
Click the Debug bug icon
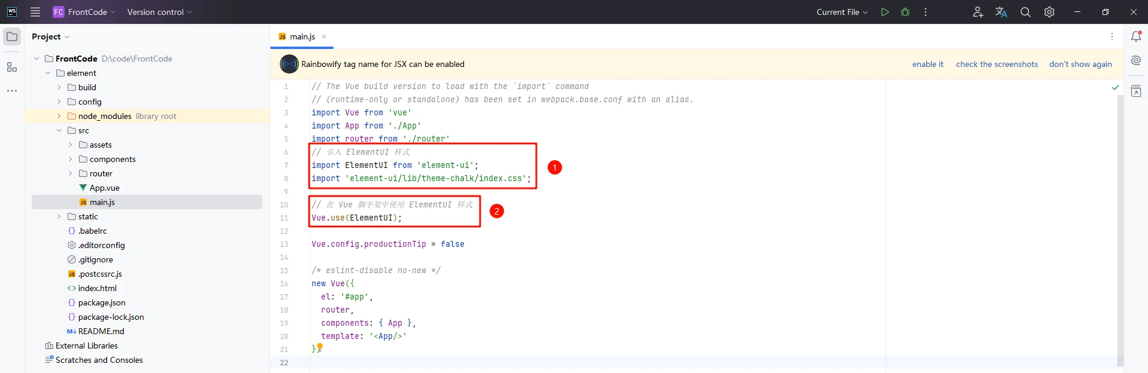tap(905, 12)
